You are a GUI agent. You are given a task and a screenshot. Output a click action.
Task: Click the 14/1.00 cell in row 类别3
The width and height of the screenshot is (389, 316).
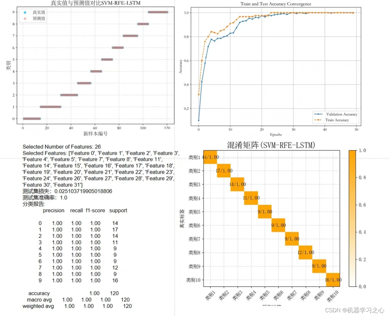pyautogui.click(x=237, y=184)
